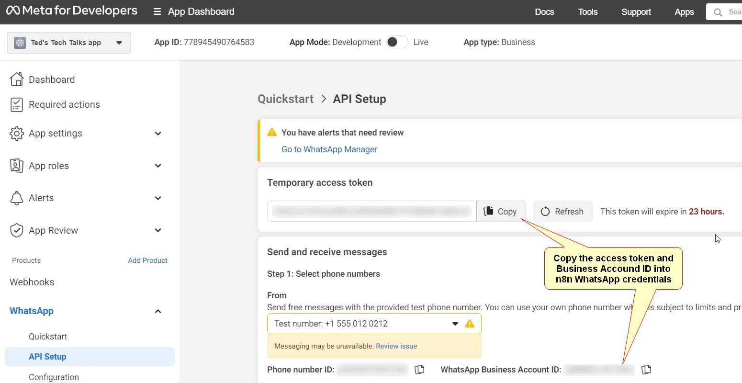Click the Dashboard house icon

17,79
